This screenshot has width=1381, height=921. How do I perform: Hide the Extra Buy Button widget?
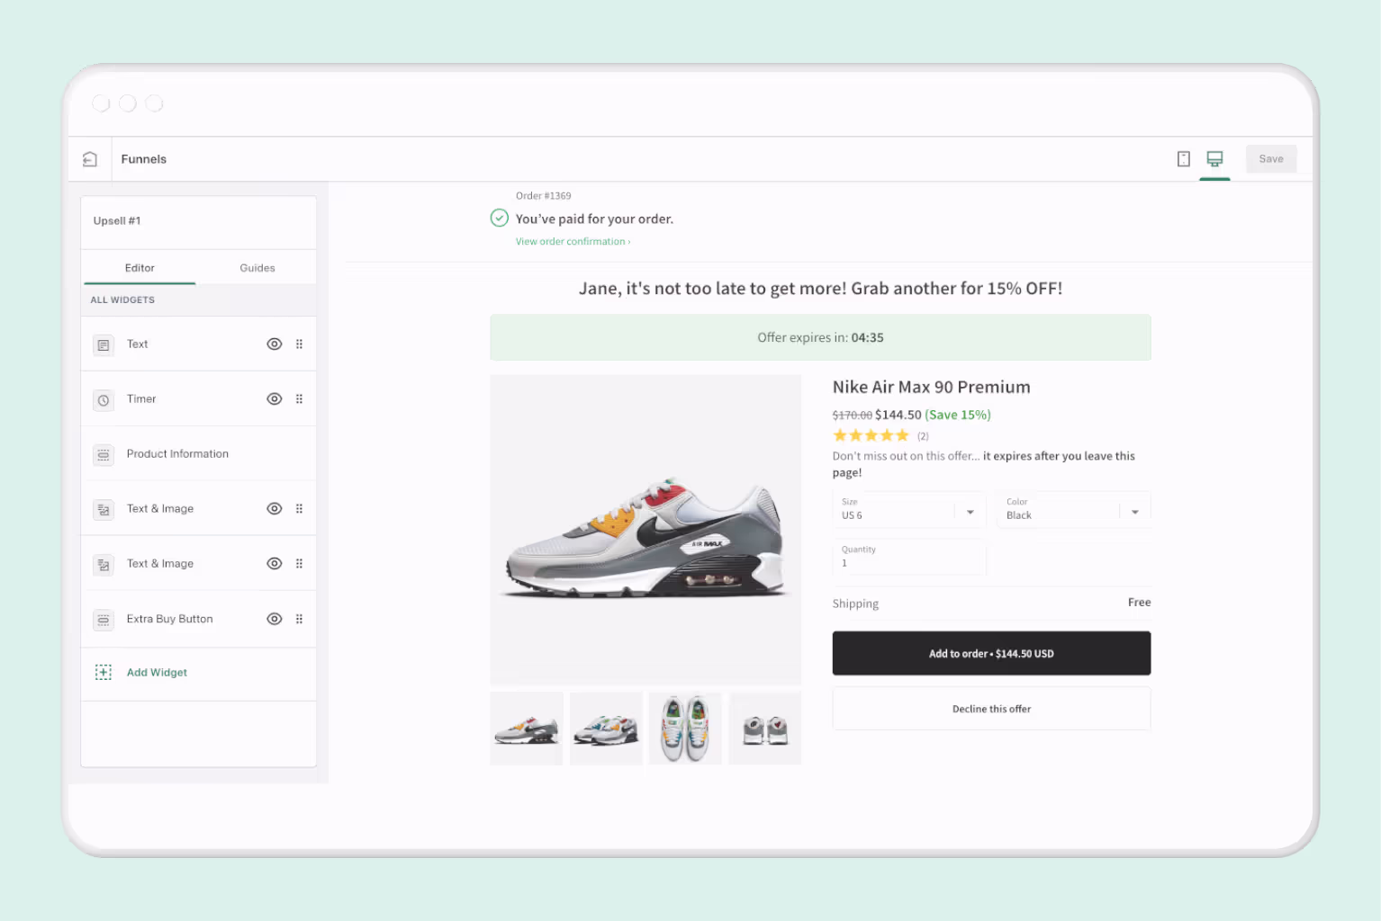pyautogui.click(x=275, y=619)
